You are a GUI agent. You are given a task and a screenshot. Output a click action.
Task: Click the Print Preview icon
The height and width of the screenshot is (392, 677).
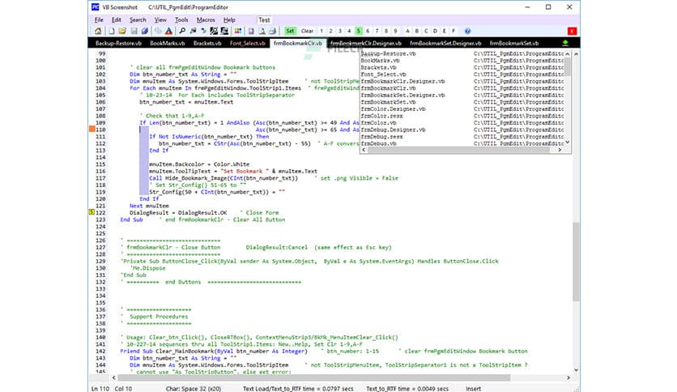pos(262,31)
